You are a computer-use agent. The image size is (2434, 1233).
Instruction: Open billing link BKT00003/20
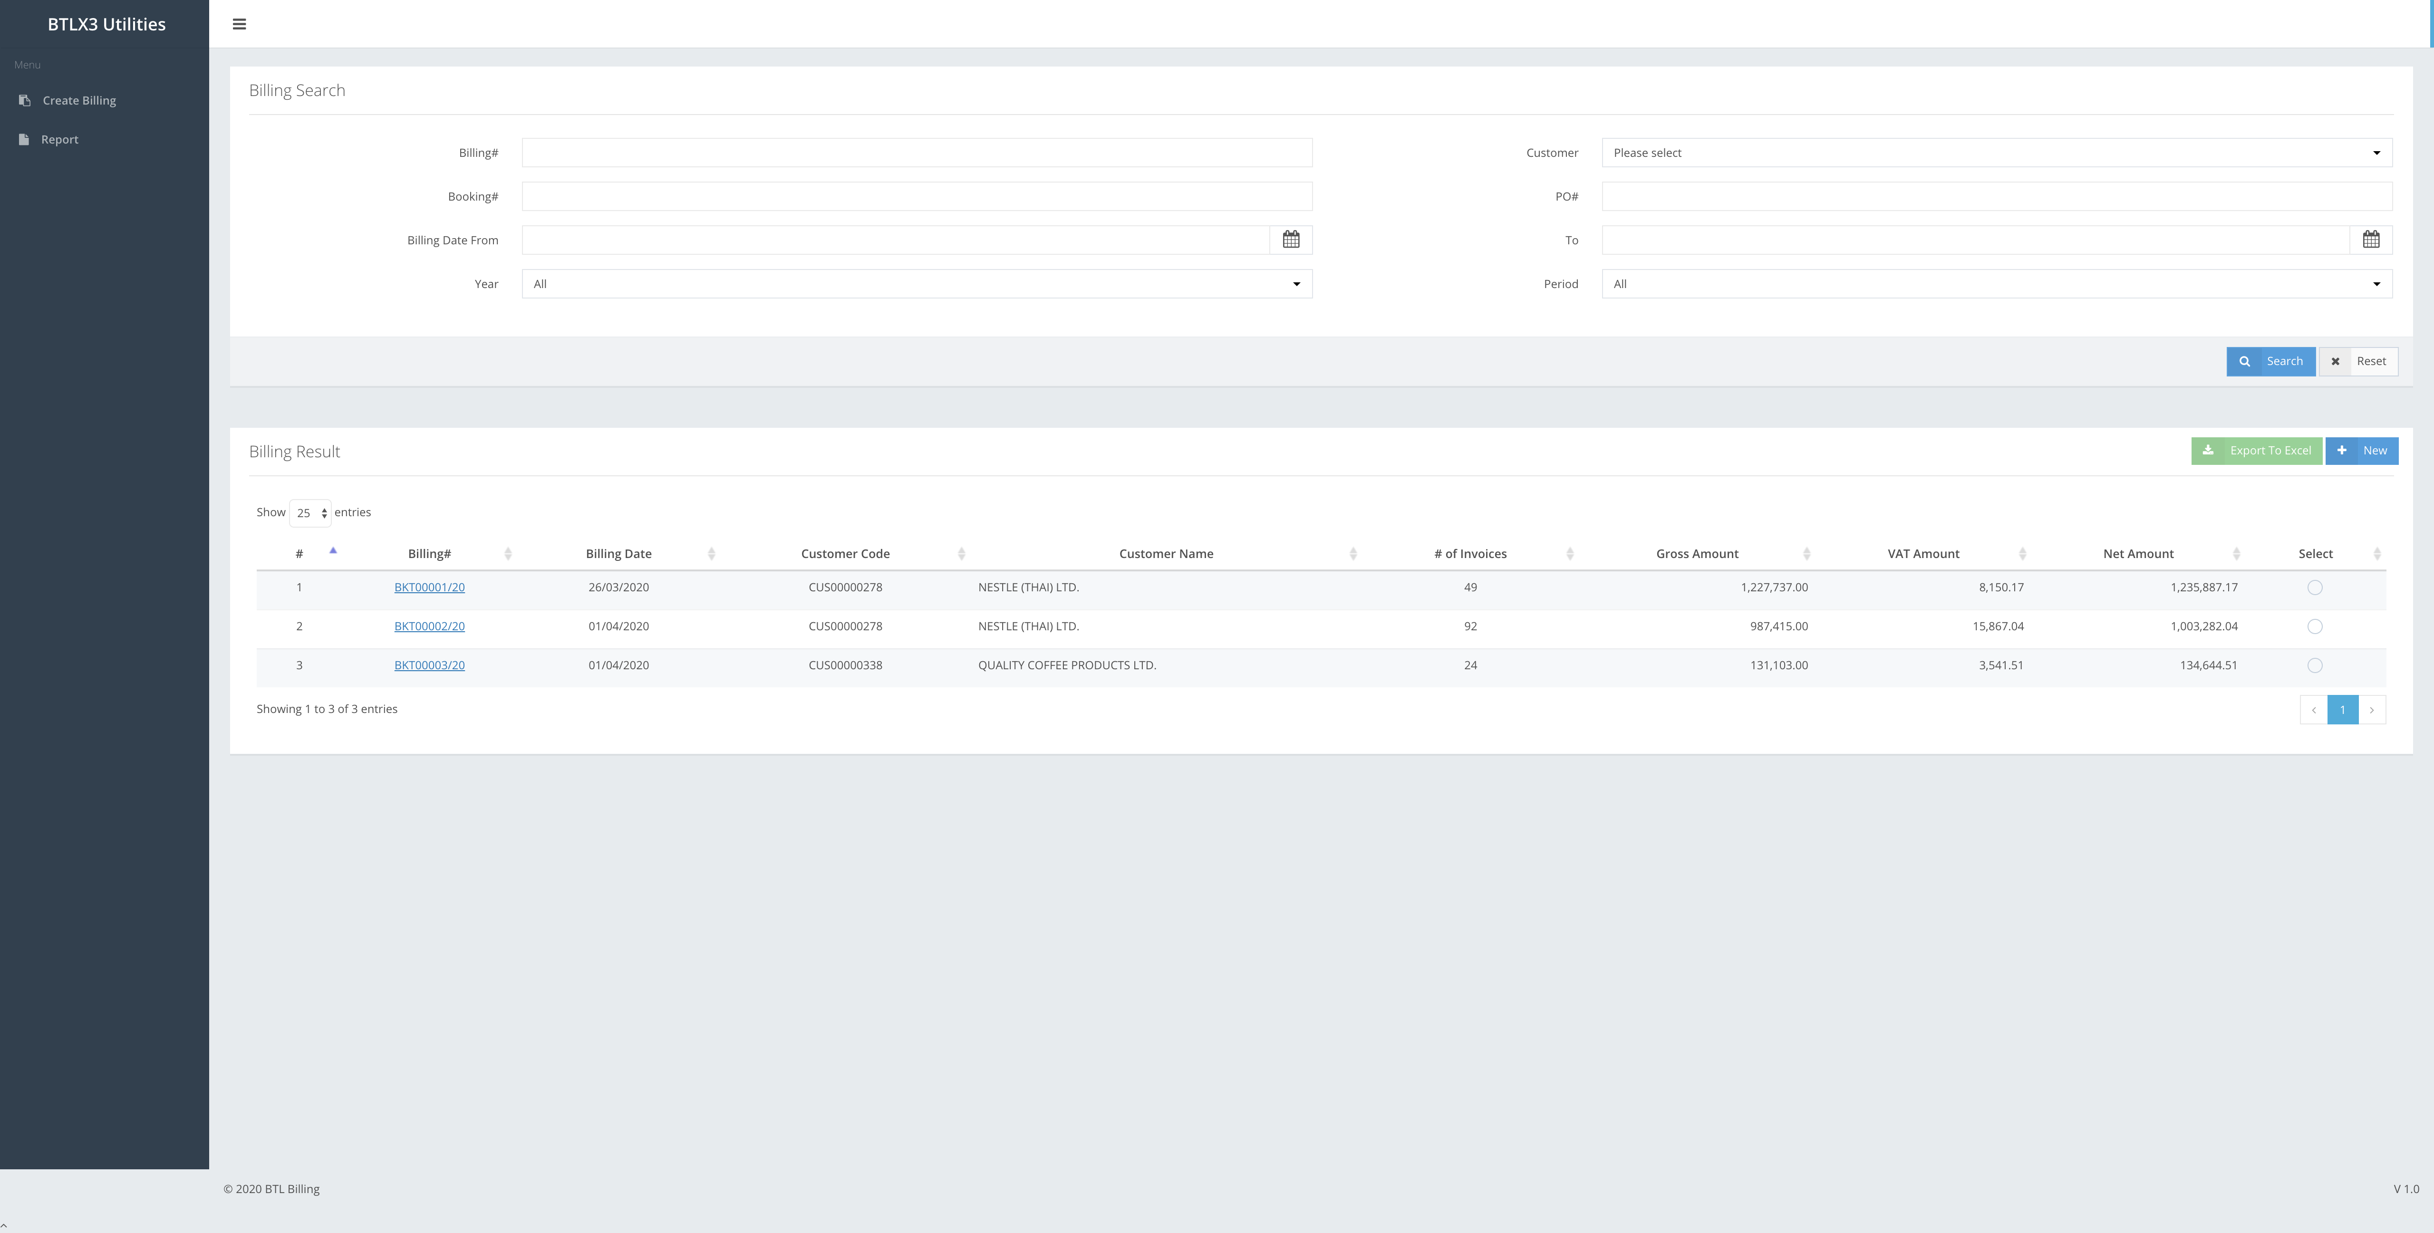(429, 665)
